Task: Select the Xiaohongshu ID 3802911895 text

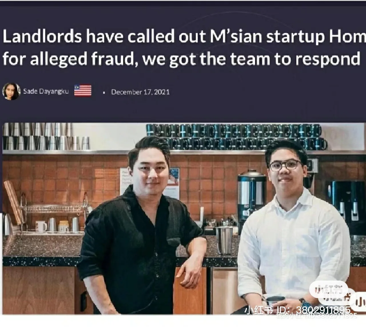Action: coord(297,310)
